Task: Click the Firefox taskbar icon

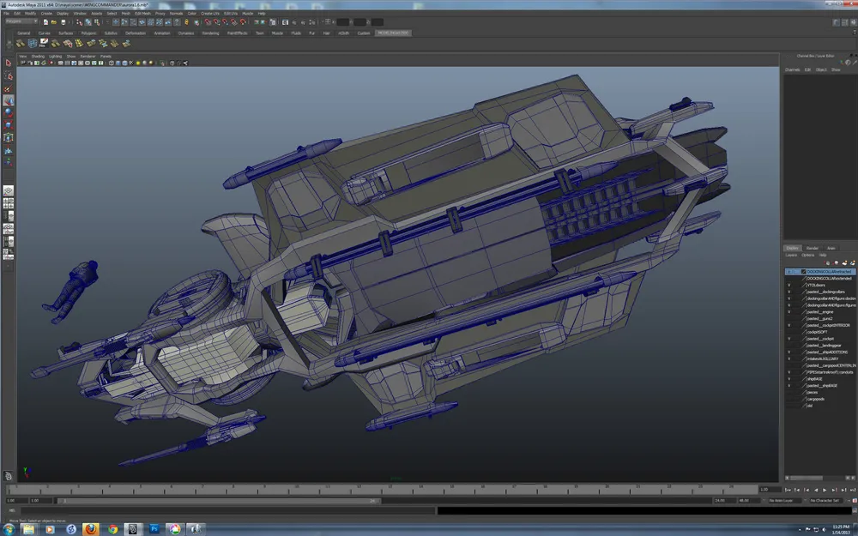Action: 92,528
